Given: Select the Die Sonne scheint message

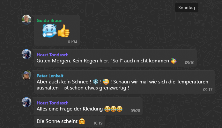Looking at the screenshot, I should tap(57, 121).
